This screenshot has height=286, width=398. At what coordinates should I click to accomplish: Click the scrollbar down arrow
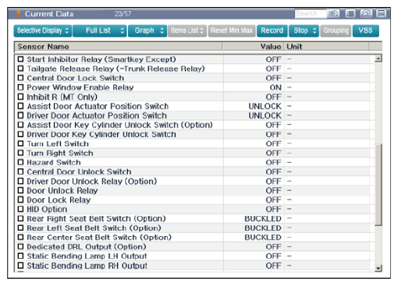point(378,268)
